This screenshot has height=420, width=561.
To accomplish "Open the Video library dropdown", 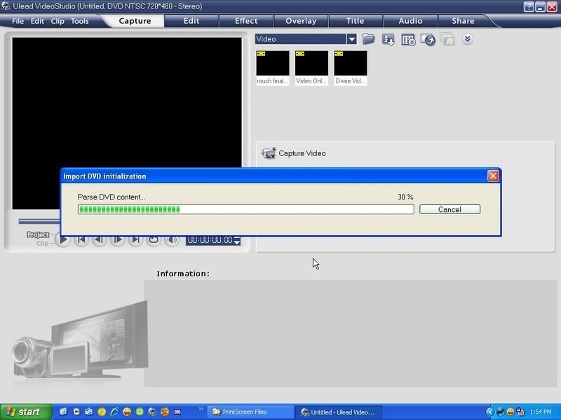I will click(352, 40).
